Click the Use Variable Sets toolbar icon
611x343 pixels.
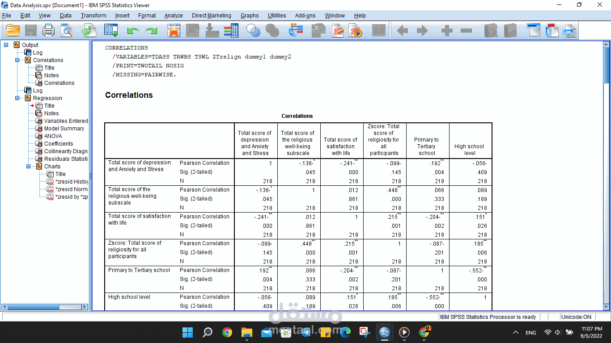[x=296, y=30]
